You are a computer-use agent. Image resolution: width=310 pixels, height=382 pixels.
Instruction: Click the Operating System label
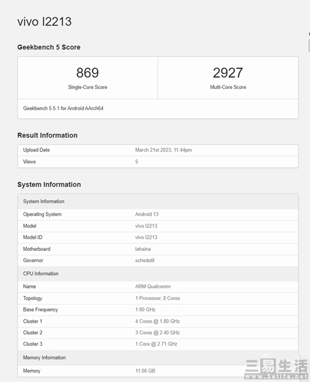point(42,214)
